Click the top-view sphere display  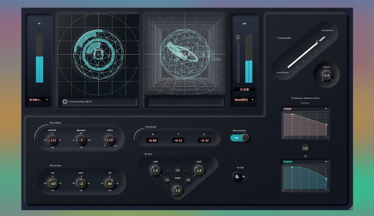98,54
